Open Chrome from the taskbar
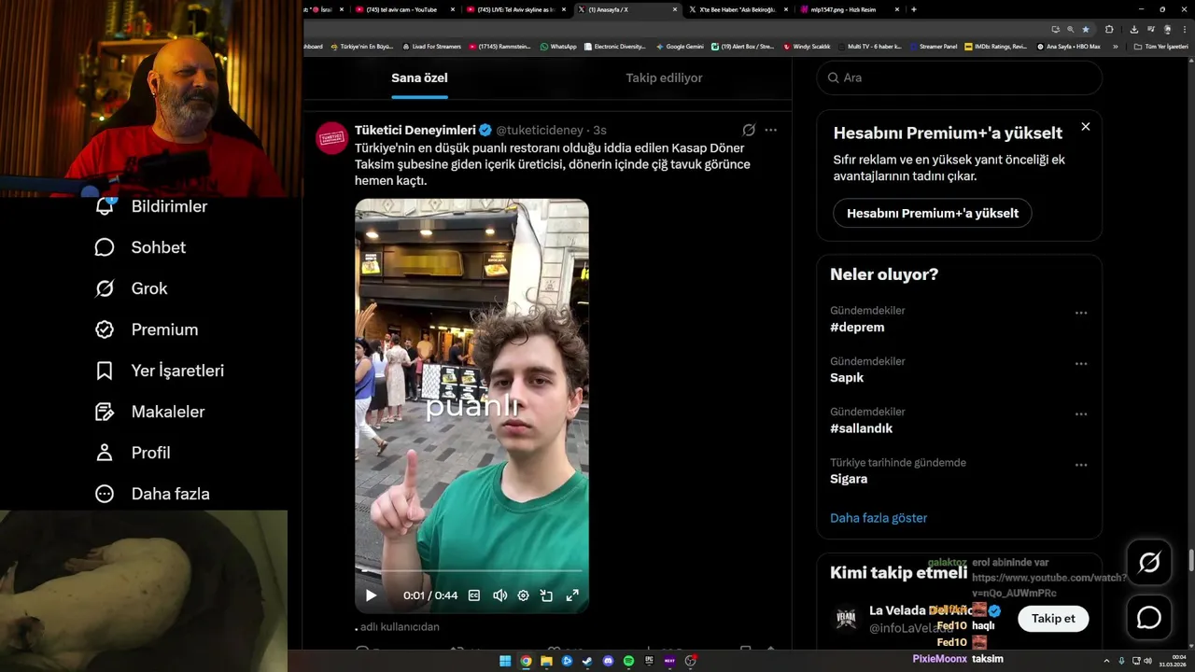 coord(526,661)
